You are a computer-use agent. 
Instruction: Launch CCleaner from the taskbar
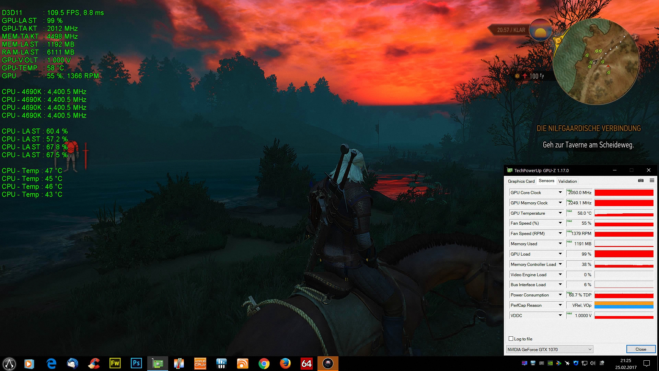pyautogui.click(x=94, y=363)
